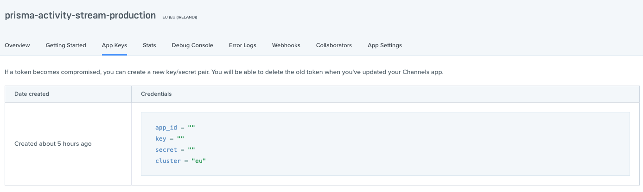Open the Error Logs tab
This screenshot has height=192, width=643.
242,45
